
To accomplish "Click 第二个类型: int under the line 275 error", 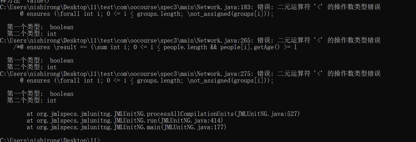I will tap(32, 101).
